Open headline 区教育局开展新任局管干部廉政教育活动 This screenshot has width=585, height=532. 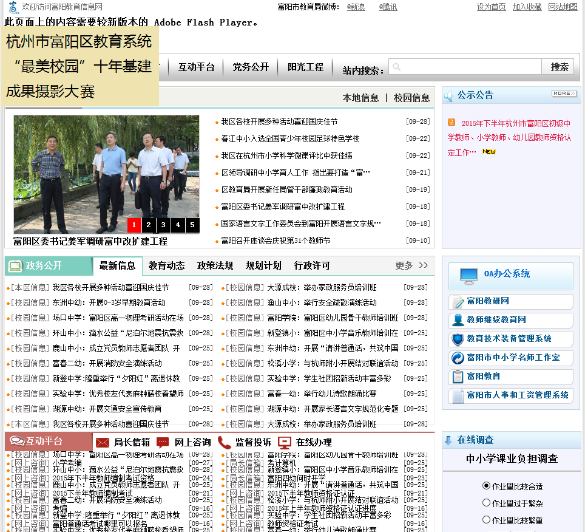tap(286, 189)
